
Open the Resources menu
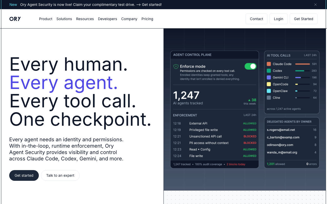[x=85, y=19]
